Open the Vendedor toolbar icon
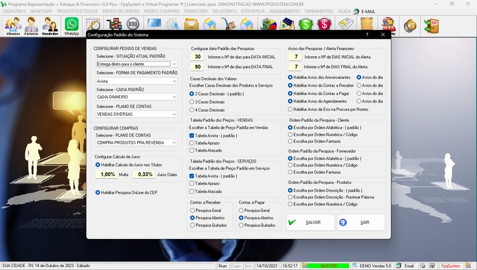This screenshot has width=477, height=270. 50,26
